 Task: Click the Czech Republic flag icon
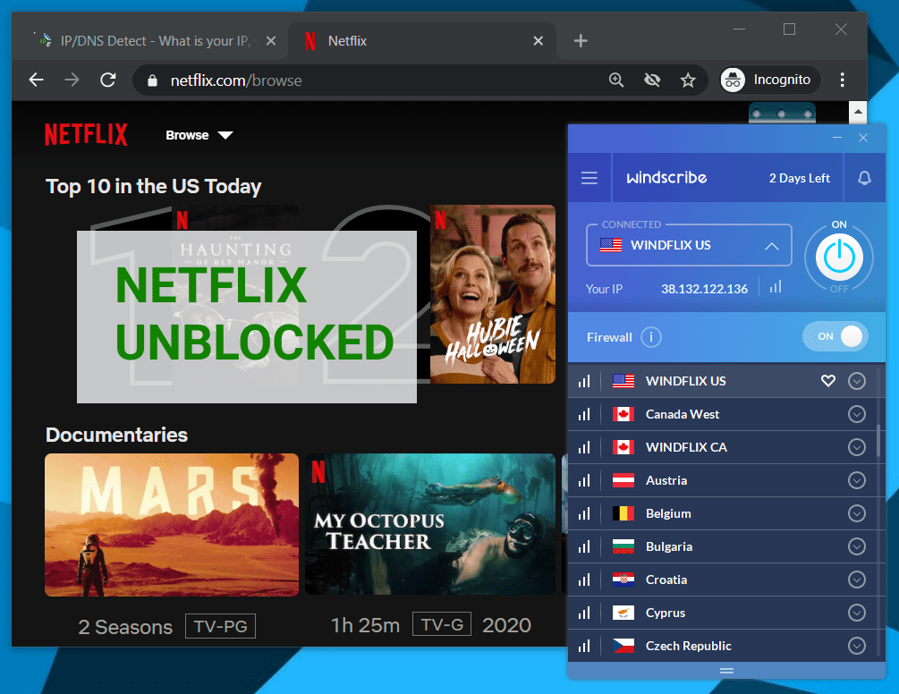coord(623,646)
